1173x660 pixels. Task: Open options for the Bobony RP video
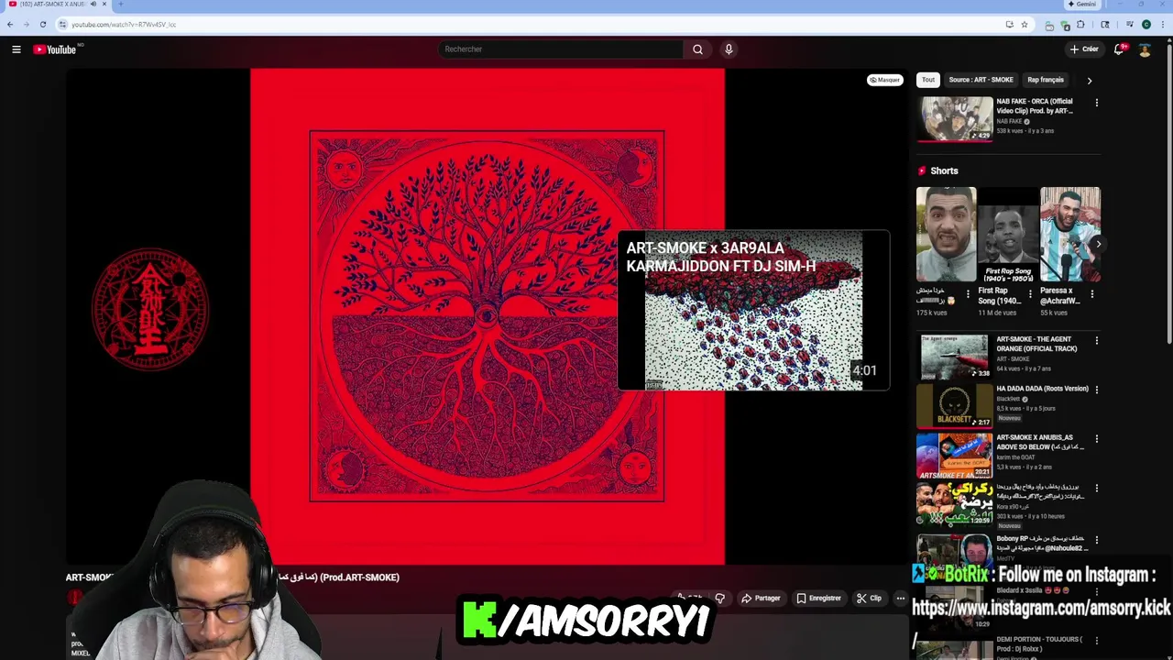coord(1097,540)
